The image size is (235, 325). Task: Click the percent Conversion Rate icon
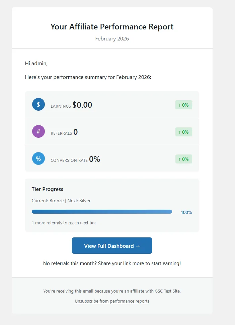(x=38, y=158)
